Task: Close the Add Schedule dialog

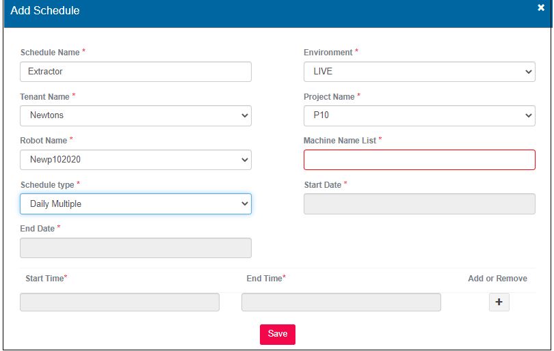Action: pyautogui.click(x=540, y=8)
